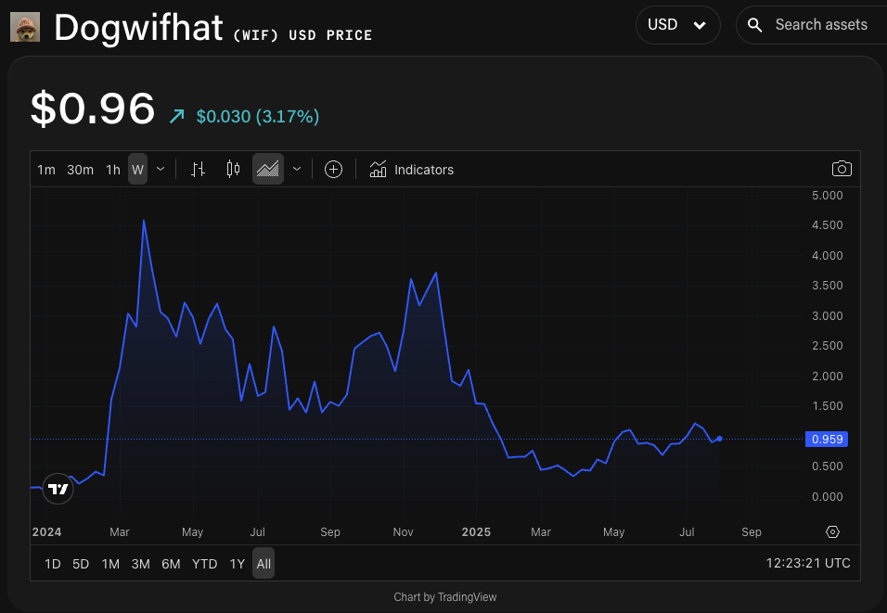Click the TradingView logo on the chart

click(57, 489)
